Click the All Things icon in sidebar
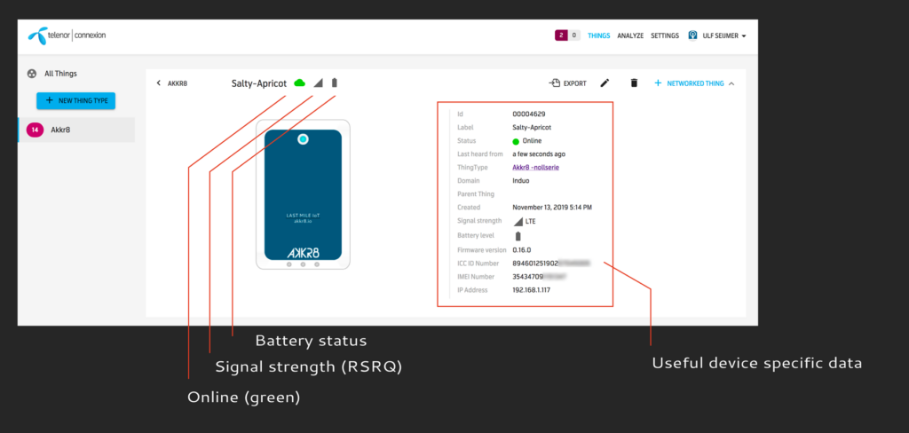The width and height of the screenshot is (909, 433). (x=33, y=74)
